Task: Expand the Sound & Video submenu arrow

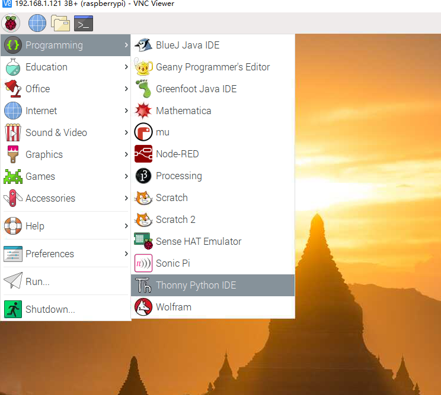Action: tap(126, 132)
